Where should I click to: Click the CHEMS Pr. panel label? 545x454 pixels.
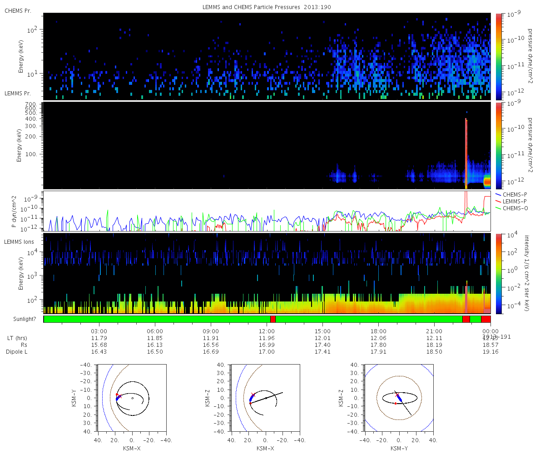pyautogui.click(x=18, y=10)
